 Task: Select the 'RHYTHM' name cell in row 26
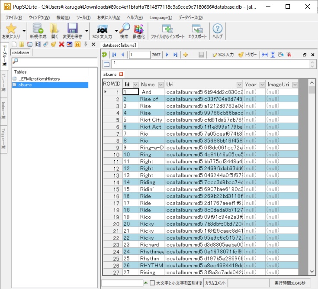[151, 265]
